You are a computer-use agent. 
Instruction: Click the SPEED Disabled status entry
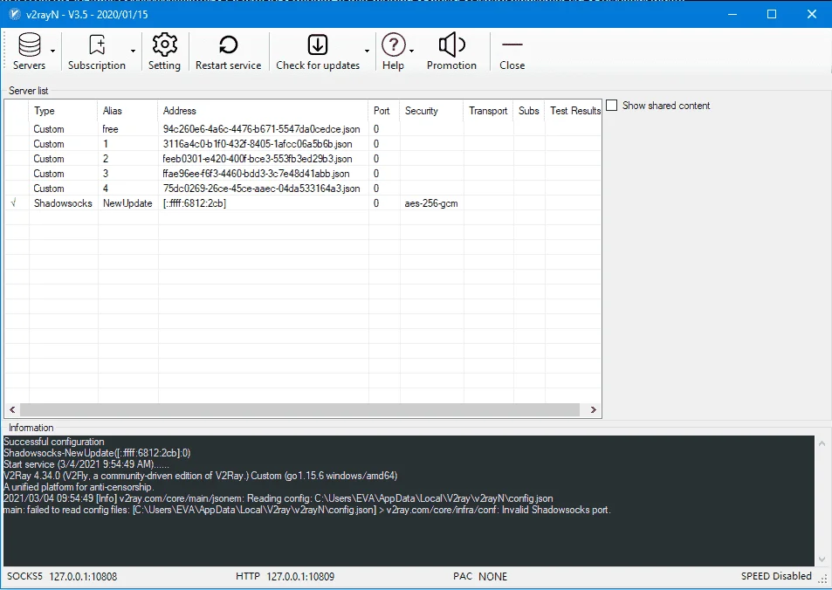[x=776, y=576]
